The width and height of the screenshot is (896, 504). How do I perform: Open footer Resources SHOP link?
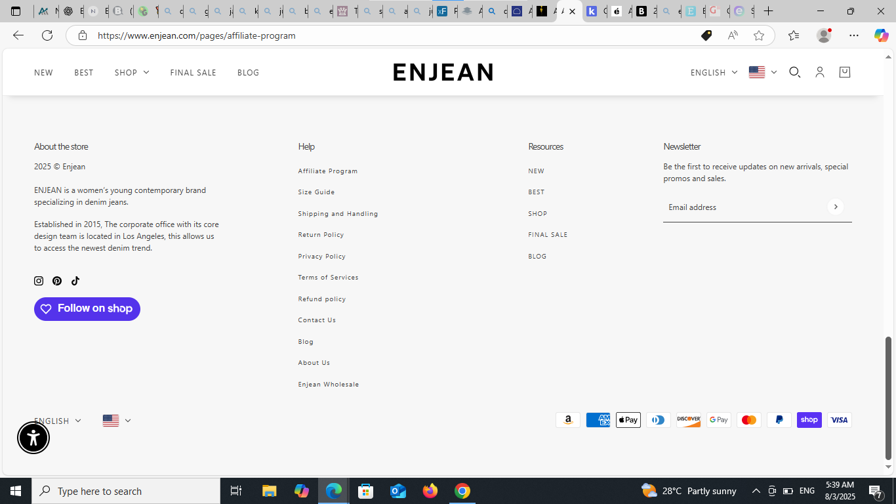tap(537, 214)
